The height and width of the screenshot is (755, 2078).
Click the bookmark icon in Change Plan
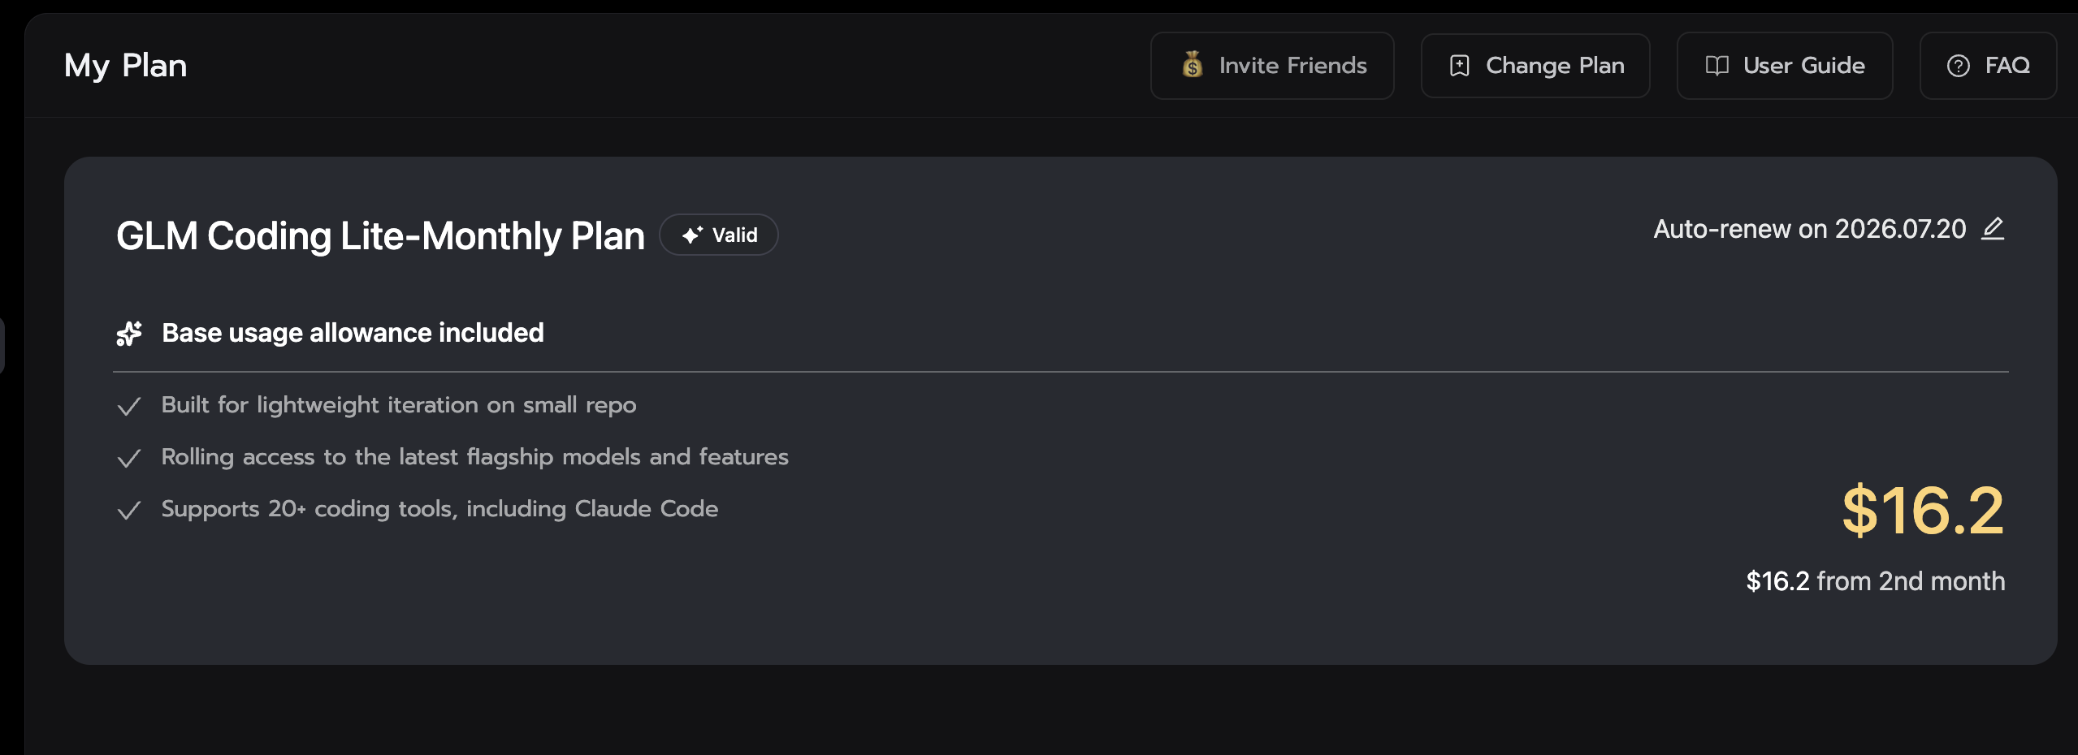[1459, 66]
